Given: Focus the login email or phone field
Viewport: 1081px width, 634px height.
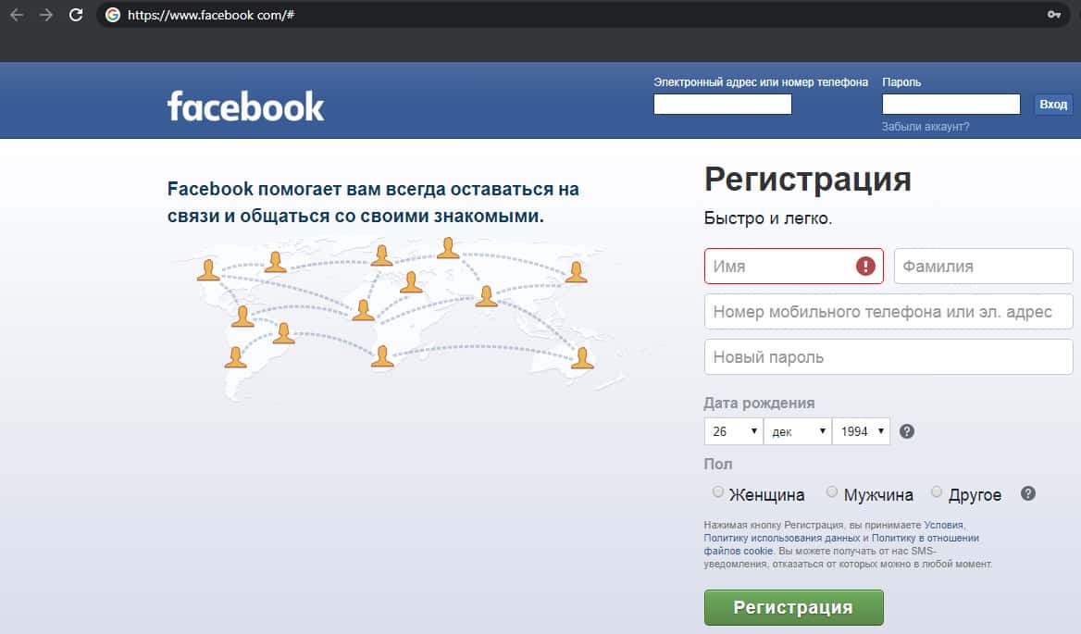Looking at the screenshot, I should click(x=723, y=104).
